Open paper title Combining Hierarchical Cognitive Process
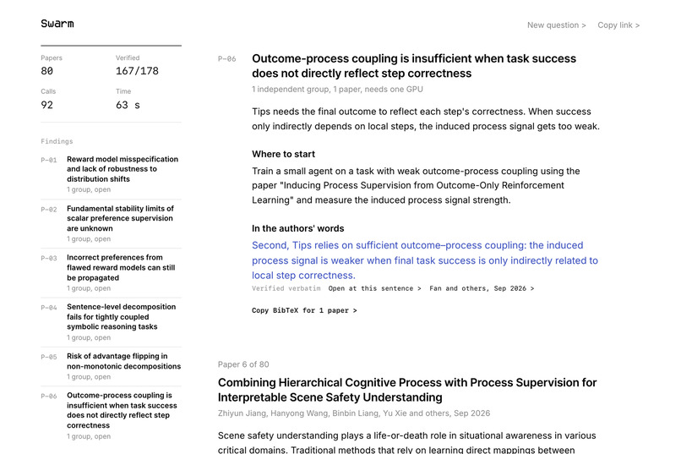Viewport: 681px width, 454px height. [407, 390]
